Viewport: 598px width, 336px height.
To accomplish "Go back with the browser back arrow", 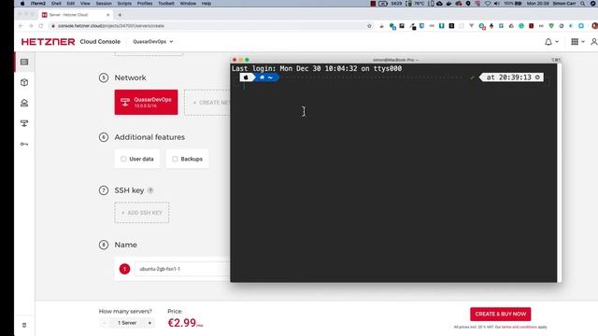I will click(21, 26).
